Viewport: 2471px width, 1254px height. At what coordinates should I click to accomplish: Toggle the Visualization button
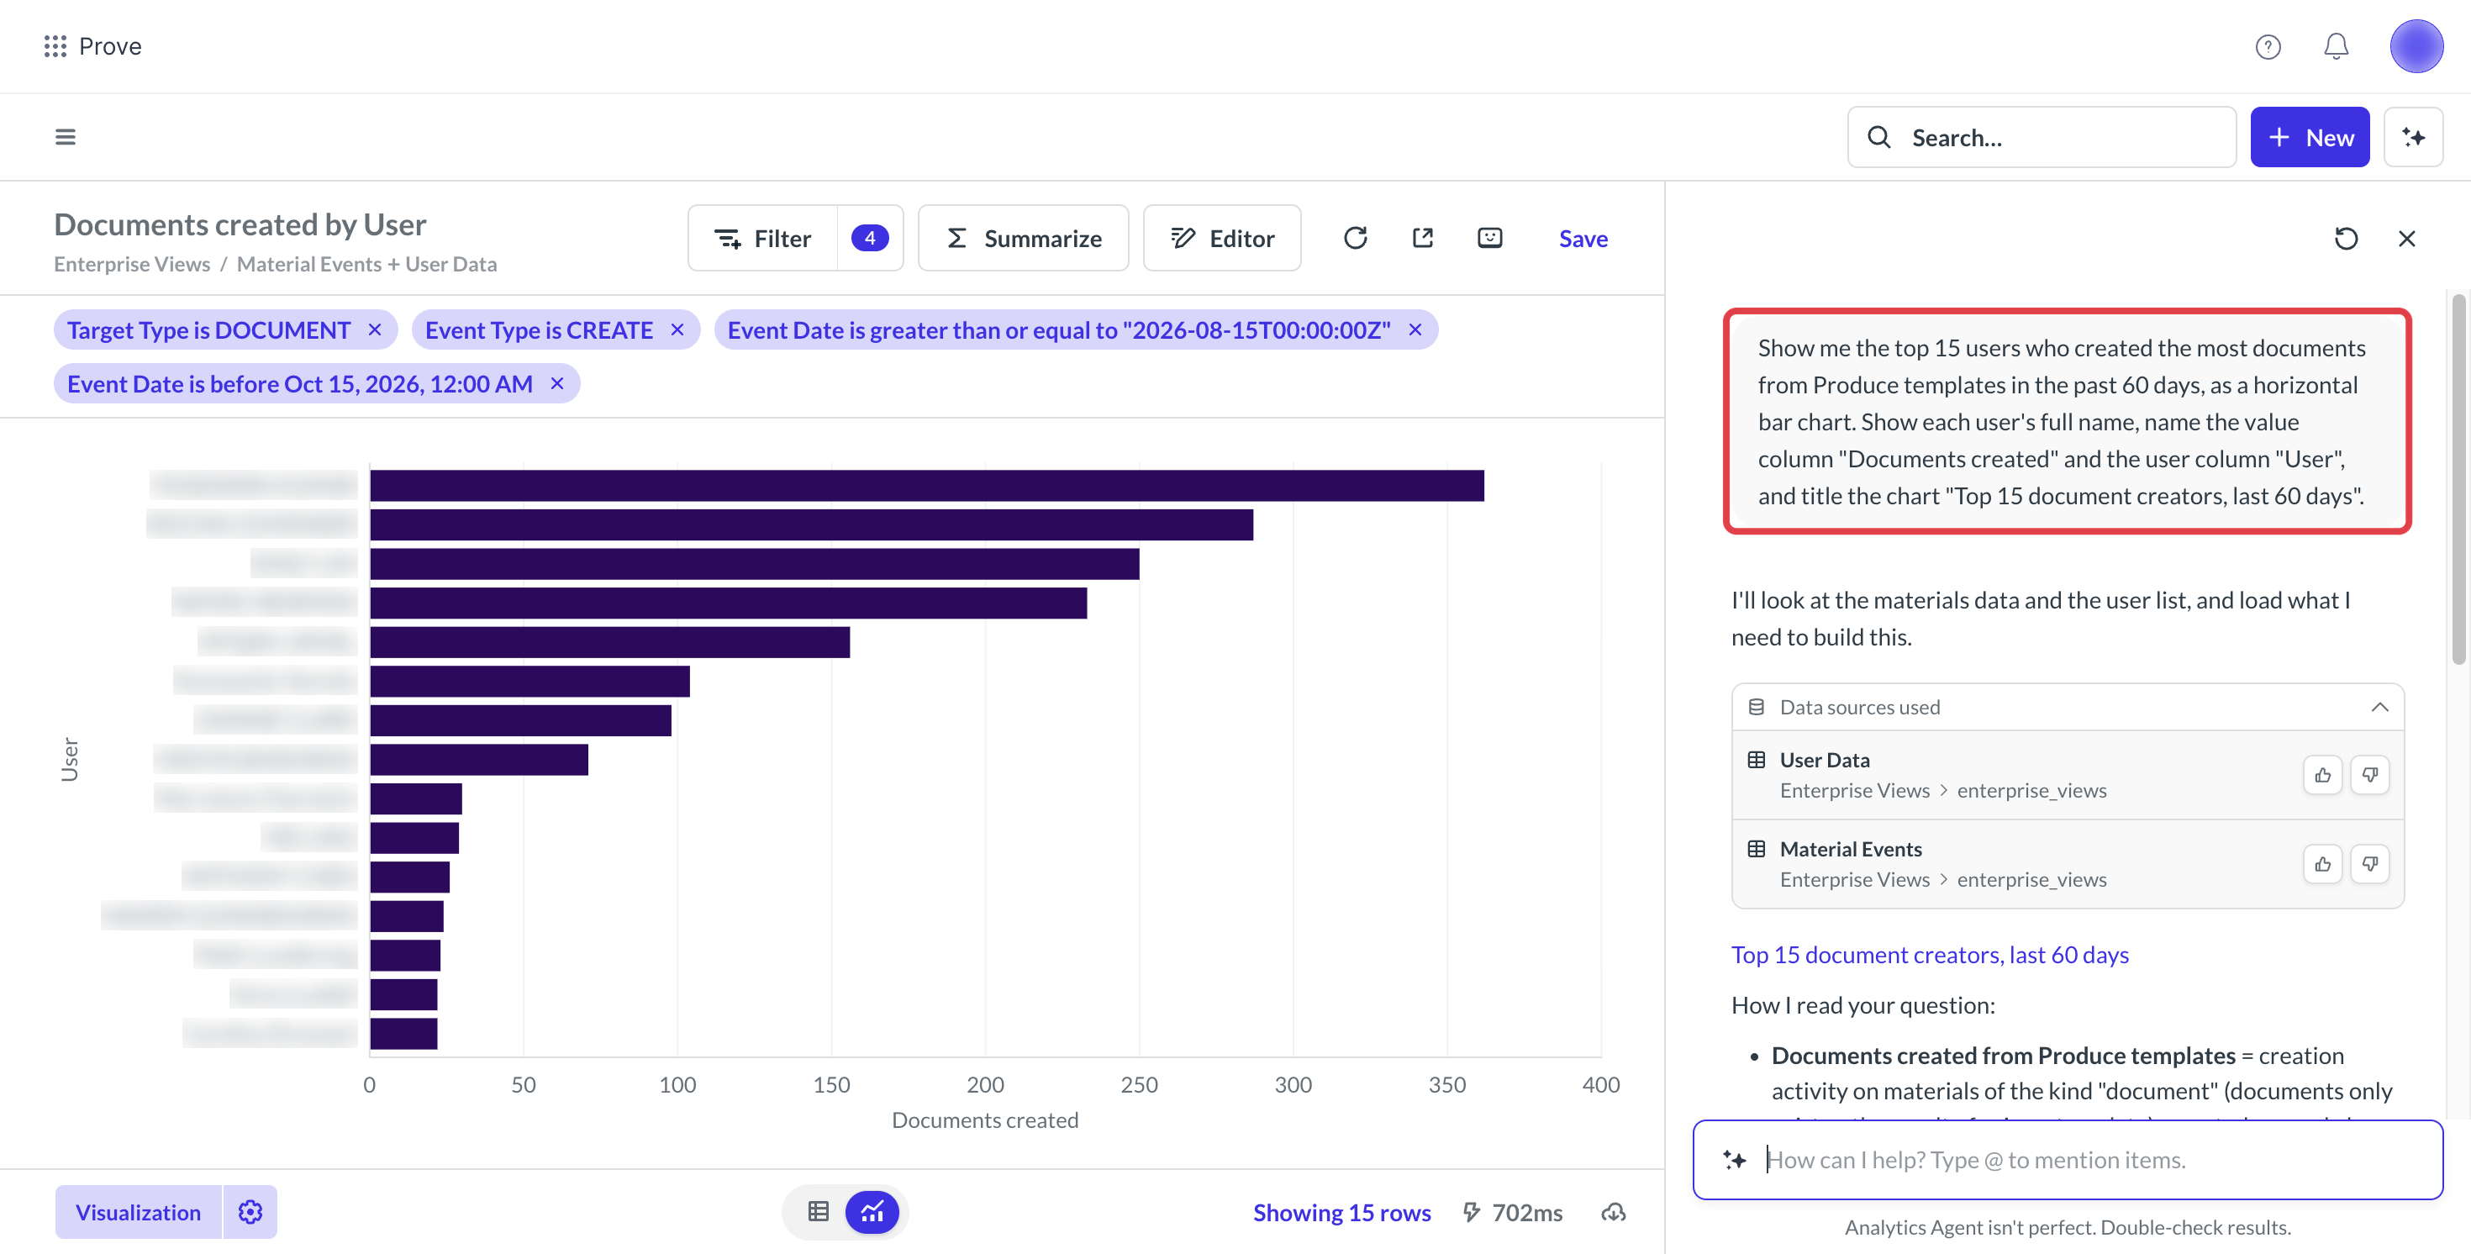tap(138, 1212)
